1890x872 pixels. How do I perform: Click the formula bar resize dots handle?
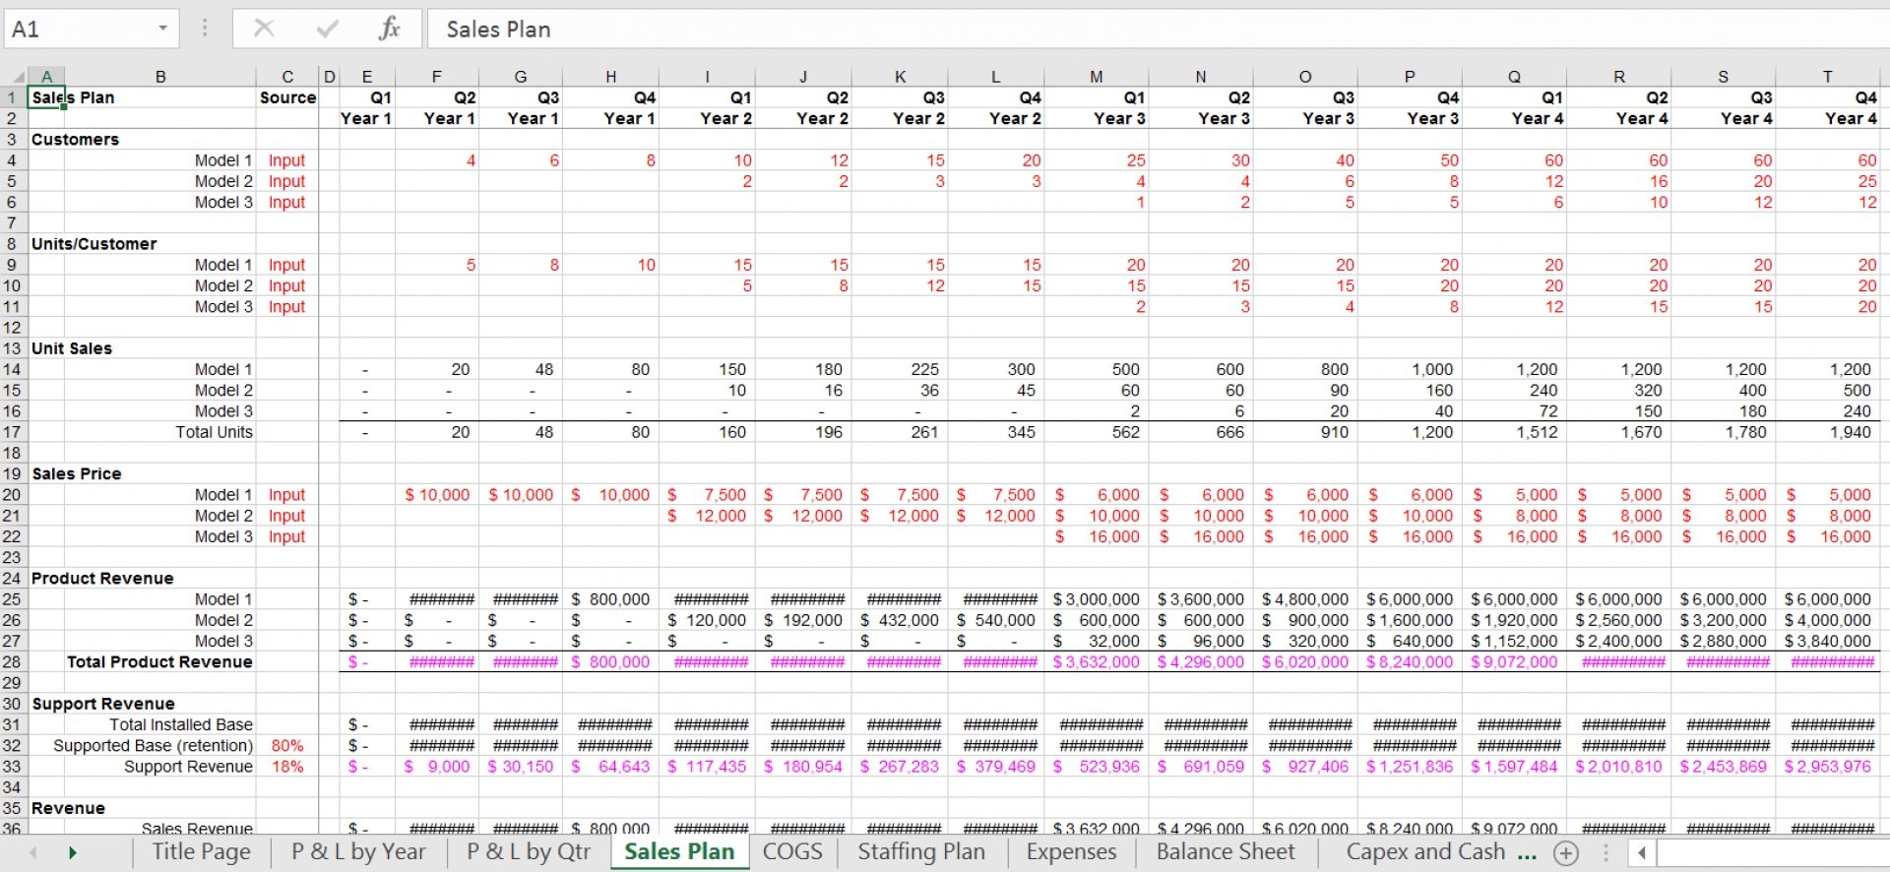[x=205, y=29]
